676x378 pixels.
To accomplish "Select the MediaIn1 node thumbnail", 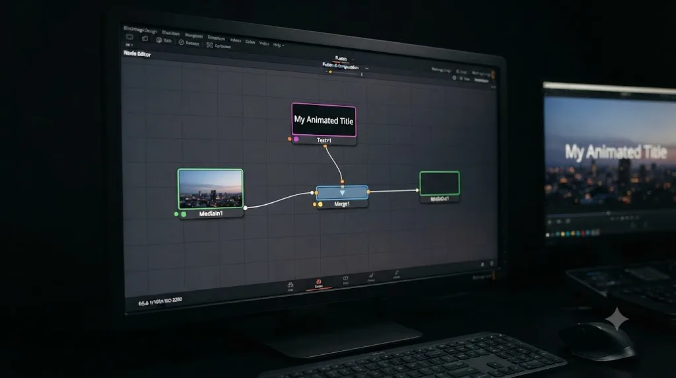I will pyautogui.click(x=211, y=189).
